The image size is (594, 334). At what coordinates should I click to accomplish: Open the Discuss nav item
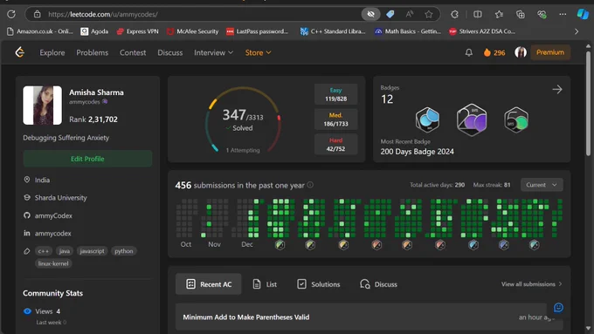pos(170,53)
